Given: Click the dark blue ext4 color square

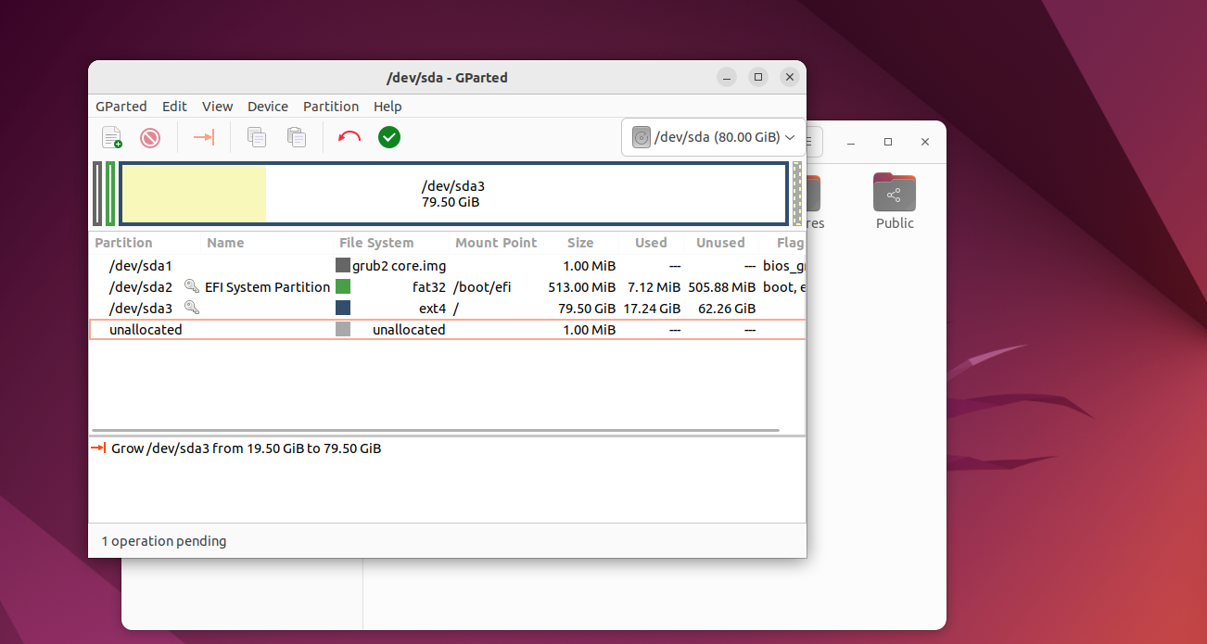Looking at the screenshot, I should coord(343,309).
